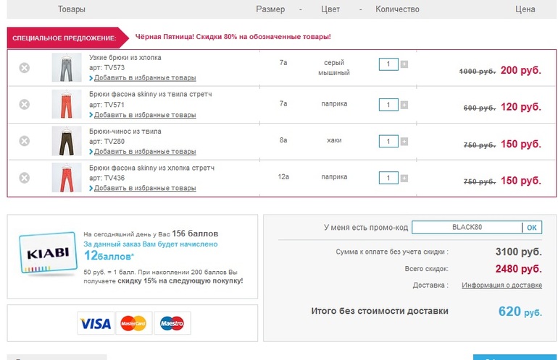Open the delivery information link
Screen dimensions: 558x360
501,285
